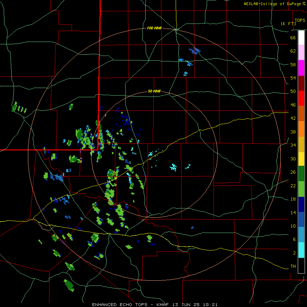Select the 6 scale label
The height and width of the screenshot is (307, 307).
294,239
